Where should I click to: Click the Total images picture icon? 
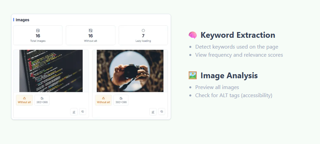[38, 30]
